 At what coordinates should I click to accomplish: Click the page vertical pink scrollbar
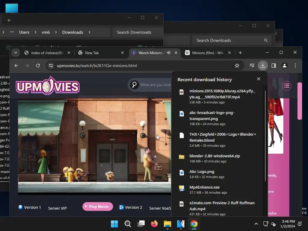[300, 101]
